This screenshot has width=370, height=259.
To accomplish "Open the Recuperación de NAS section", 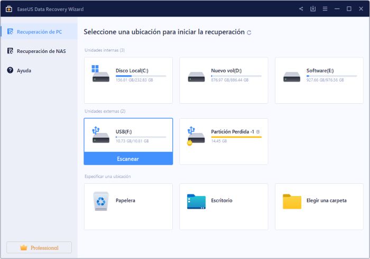I will (x=39, y=51).
